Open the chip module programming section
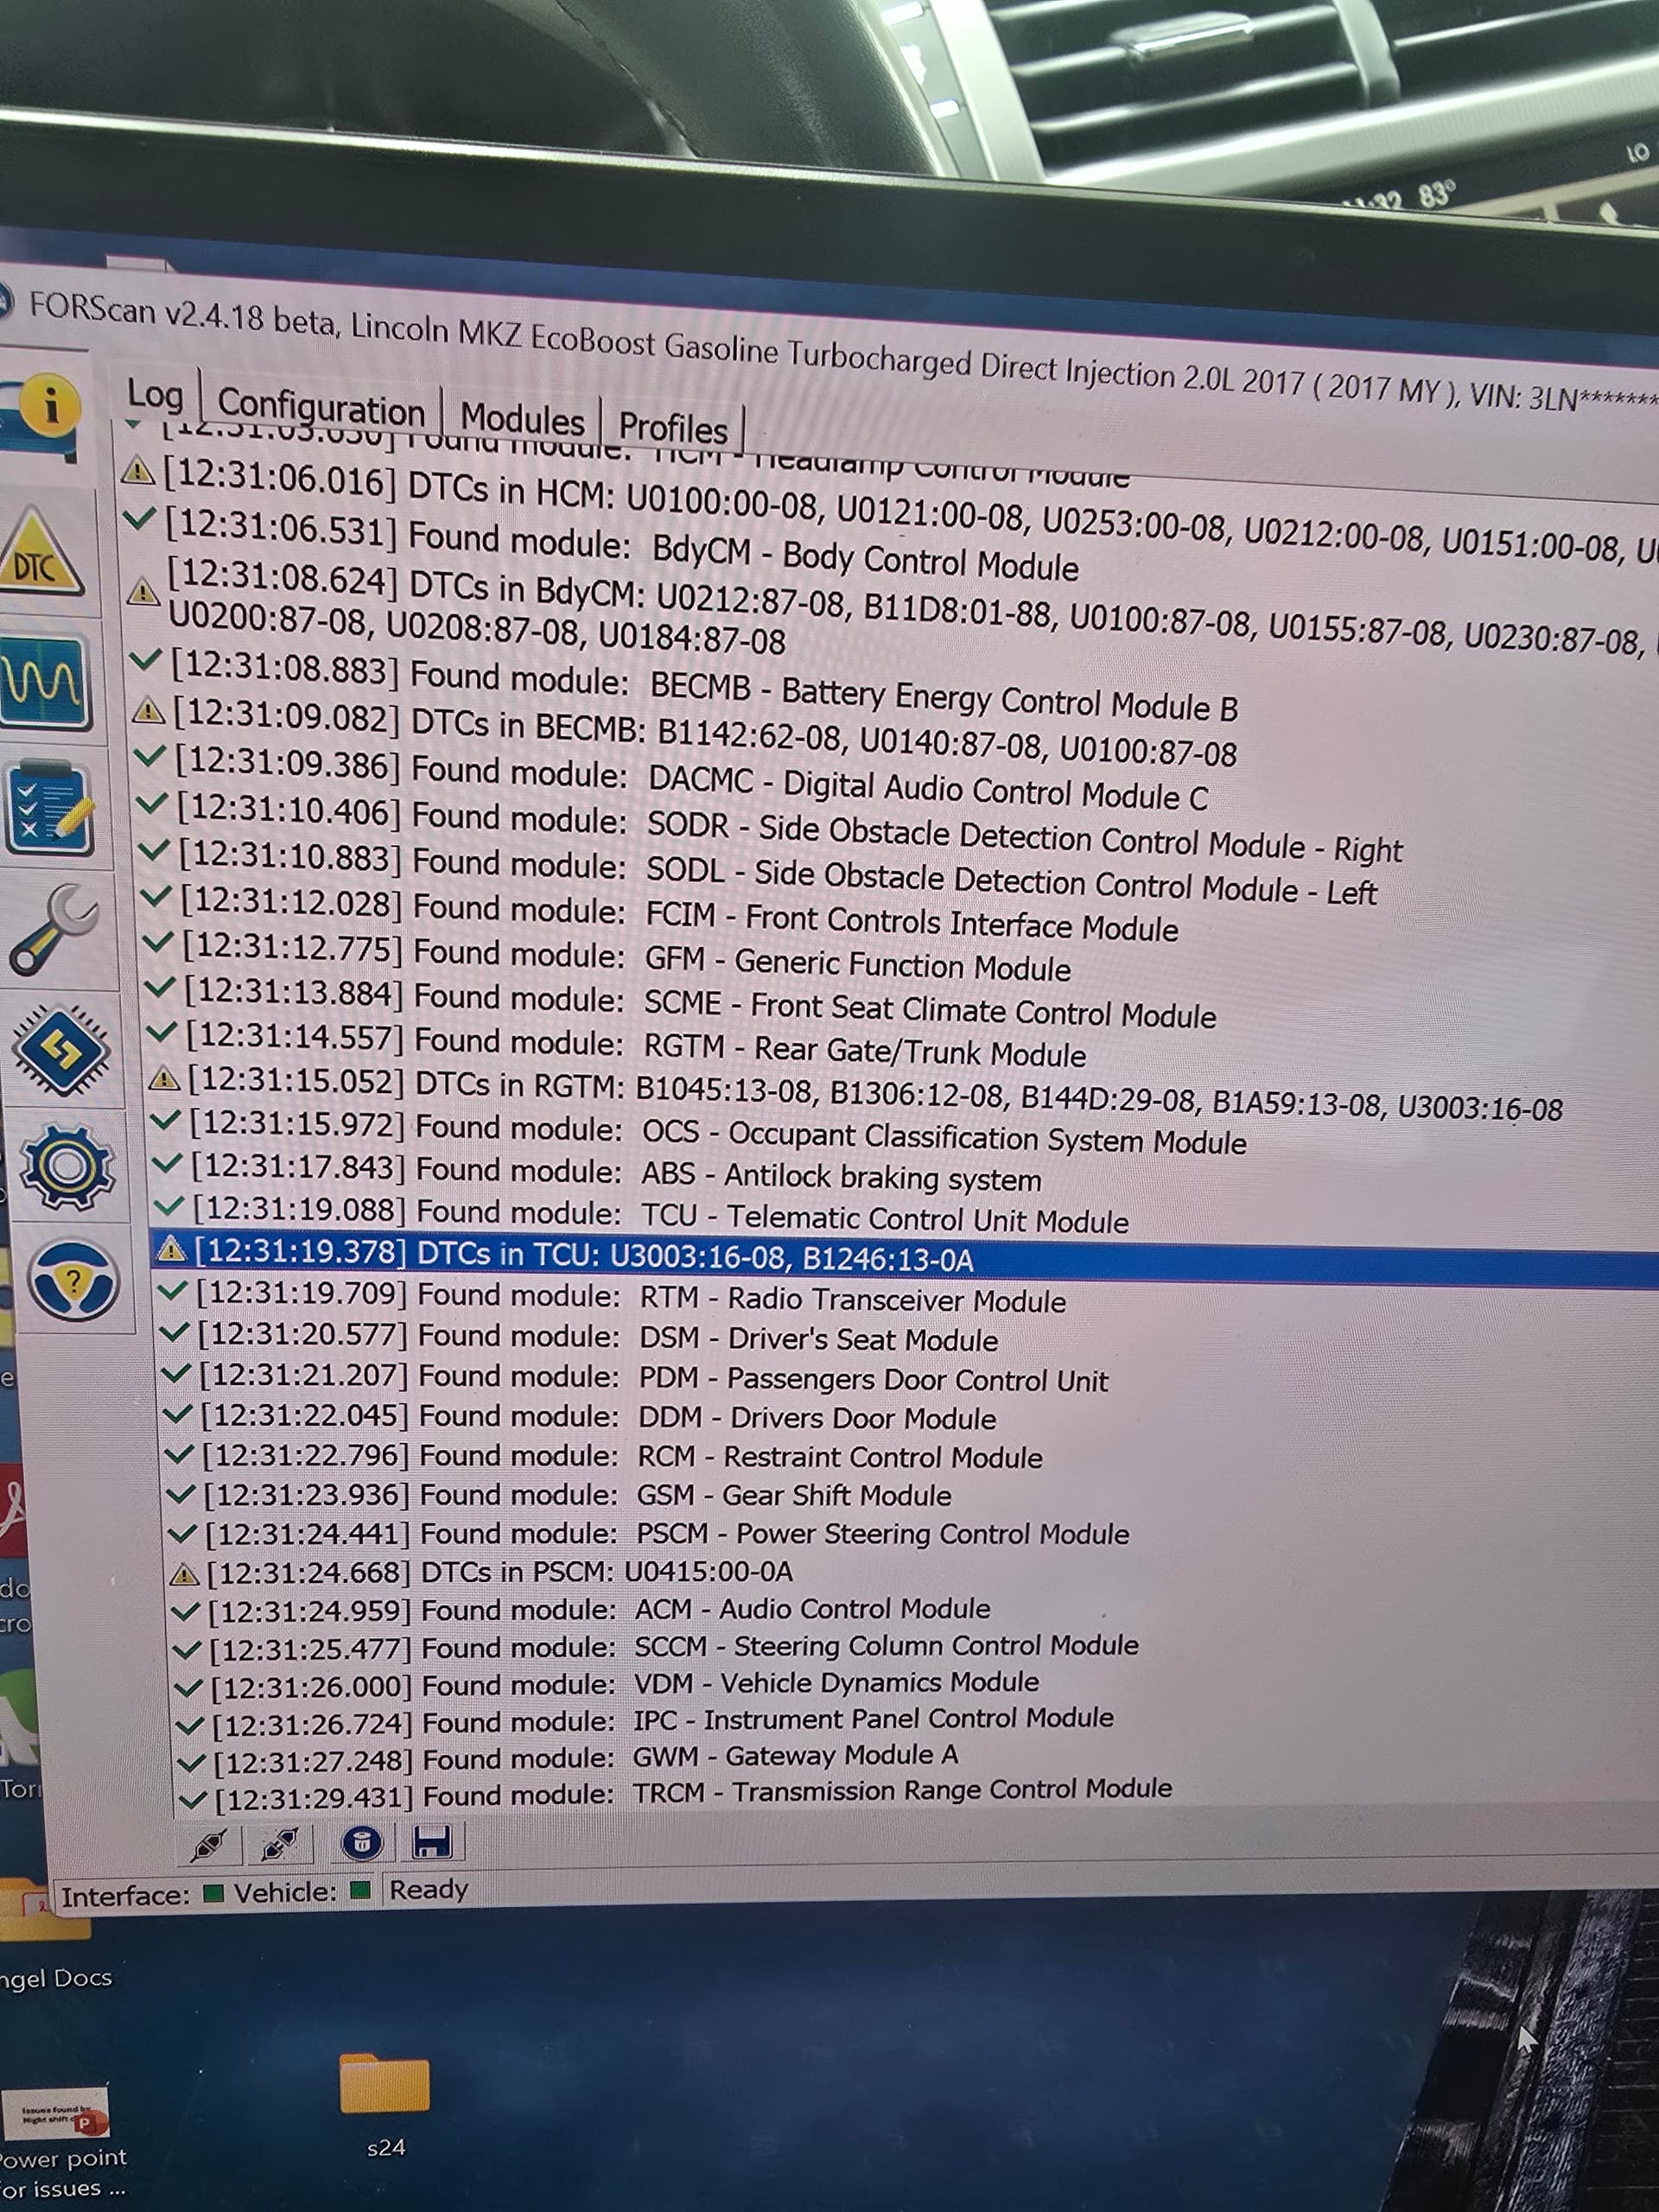 point(62,1049)
